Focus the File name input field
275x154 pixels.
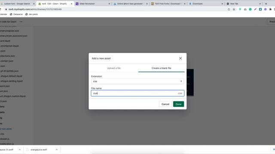coord(137,93)
